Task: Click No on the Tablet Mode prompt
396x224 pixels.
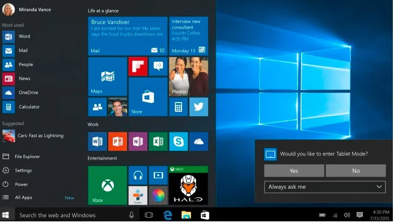Action: (x=356, y=171)
